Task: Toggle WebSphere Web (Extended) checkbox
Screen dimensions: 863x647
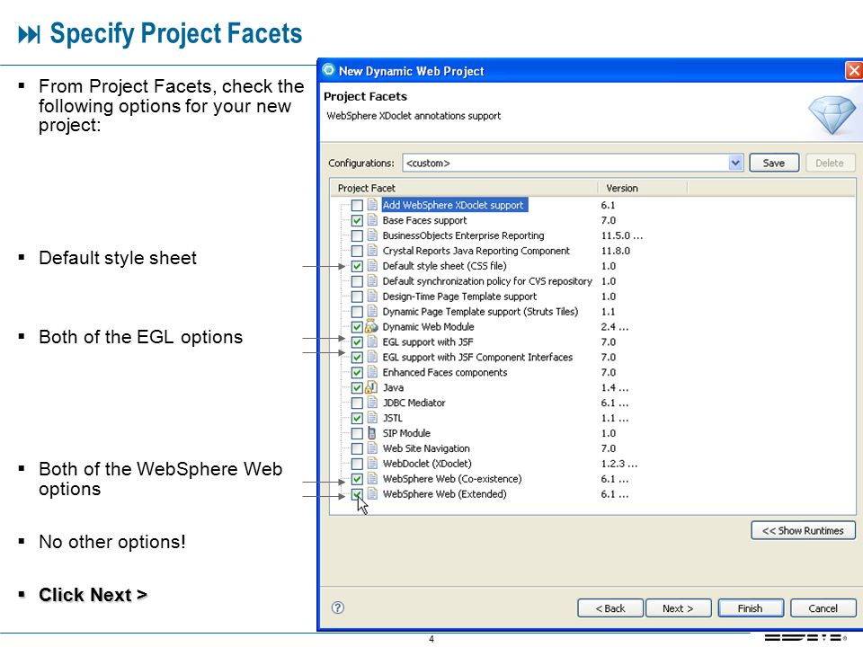Action: click(x=357, y=494)
